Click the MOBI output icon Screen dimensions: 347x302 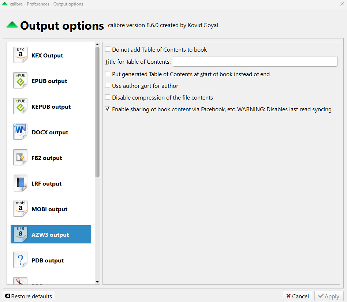(20, 209)
